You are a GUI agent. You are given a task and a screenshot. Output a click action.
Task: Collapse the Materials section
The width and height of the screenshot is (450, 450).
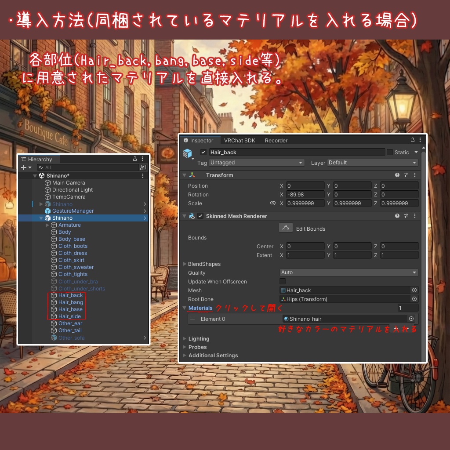pos(184,308)
